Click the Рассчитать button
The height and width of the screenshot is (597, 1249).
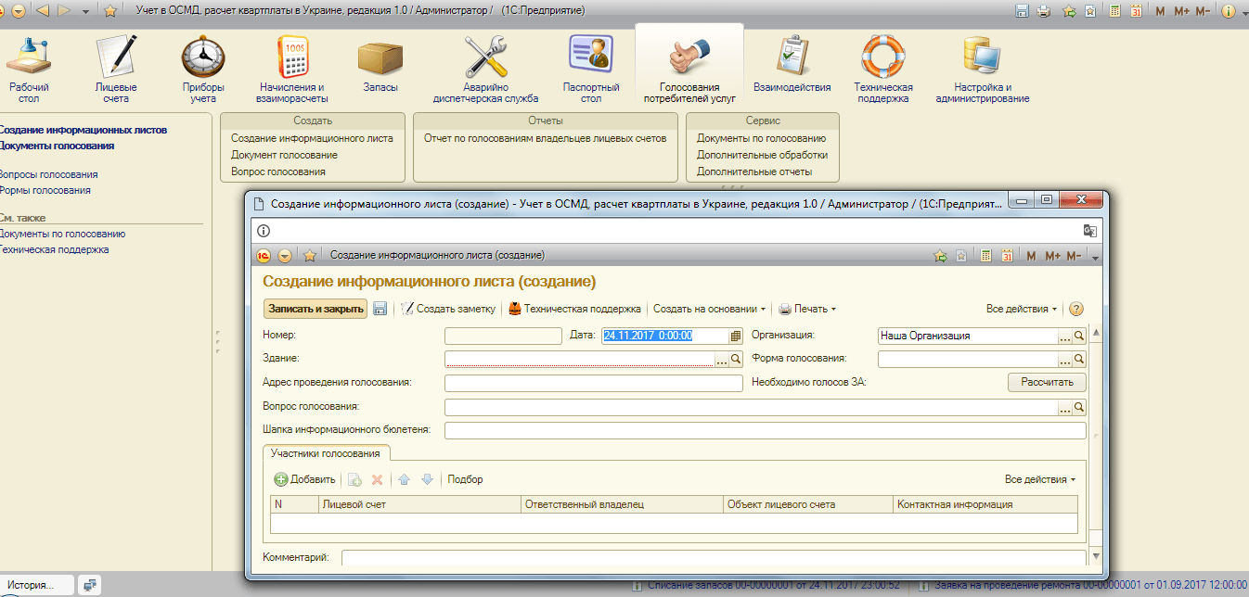pyautogui.click(x=1047, y=382)
